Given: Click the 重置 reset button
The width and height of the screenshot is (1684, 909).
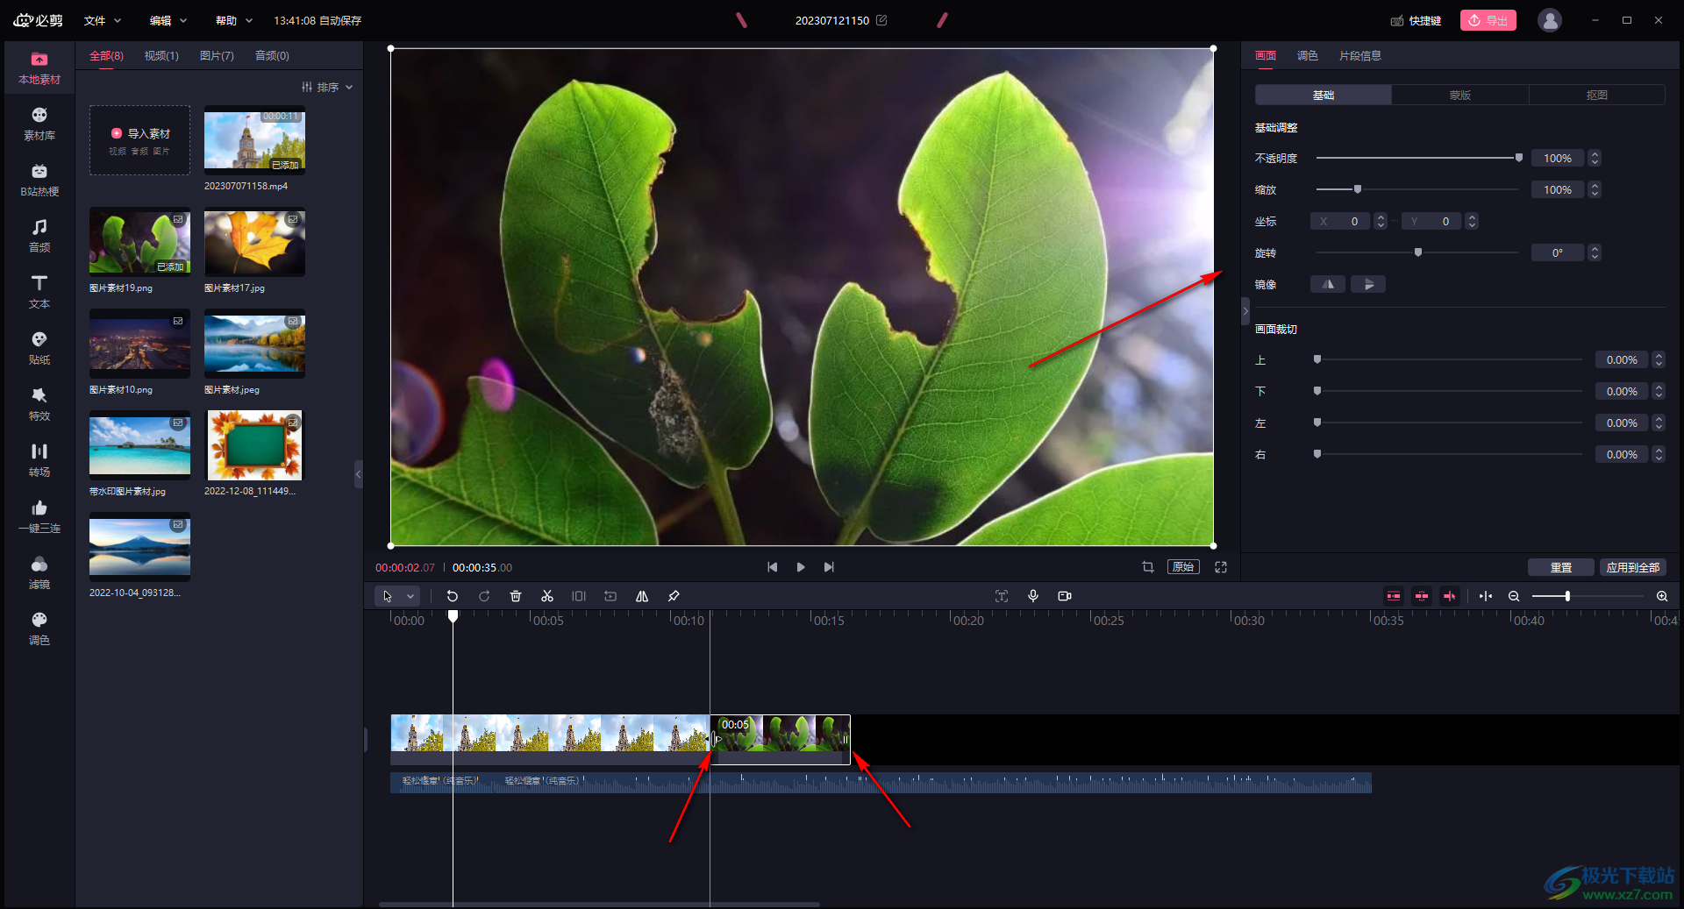Looking at the screenshot, I should coord(1561,567).
